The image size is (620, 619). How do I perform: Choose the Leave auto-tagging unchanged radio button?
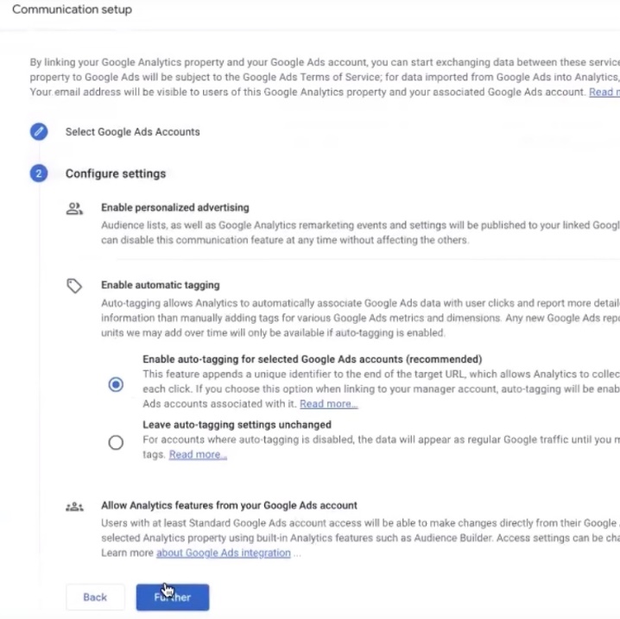click(x=116, y=443)
